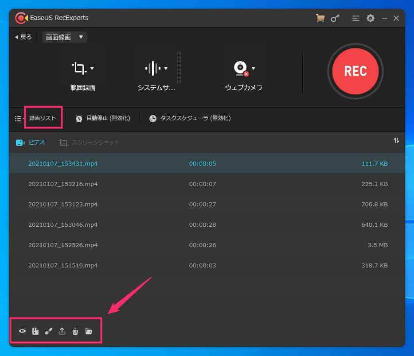The width and height of the screenshot is (414, 356).
Task: Reverse the list order with the sort icon
Action: [x=396, y=140]
